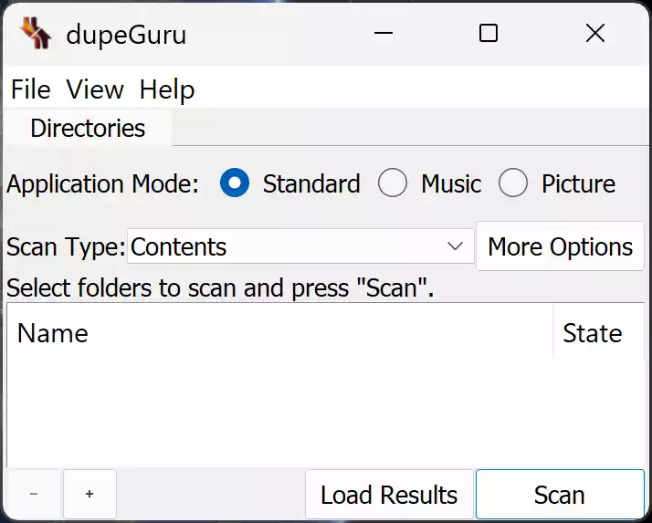This screenshot has width=652, height=523.
Task: Click the dupeGuru app icon in title bar
Action: click(x=36, y=35)
